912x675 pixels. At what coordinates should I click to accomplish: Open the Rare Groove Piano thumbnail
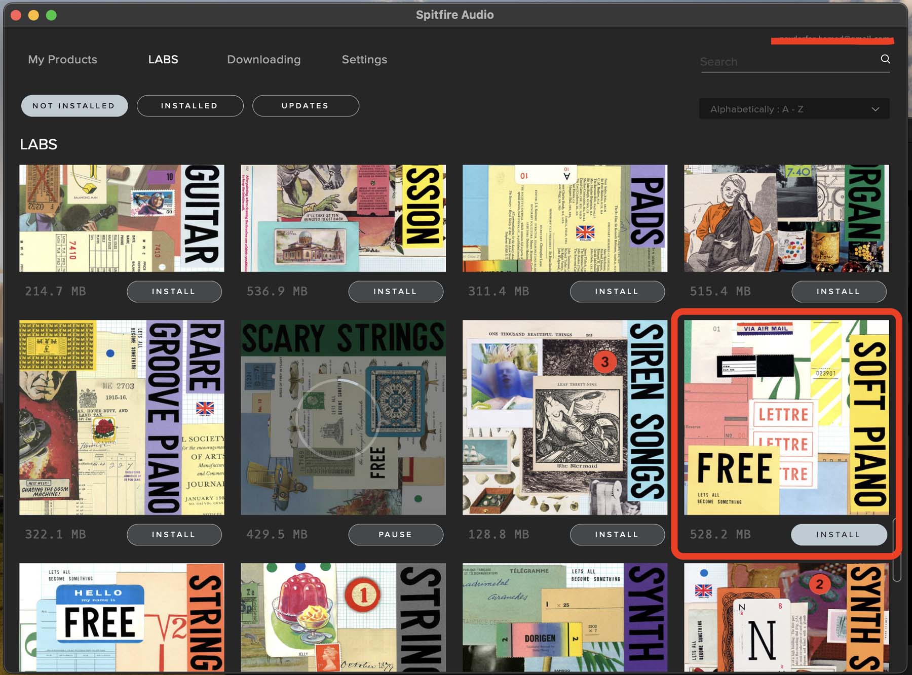click(x=122, y=417)
